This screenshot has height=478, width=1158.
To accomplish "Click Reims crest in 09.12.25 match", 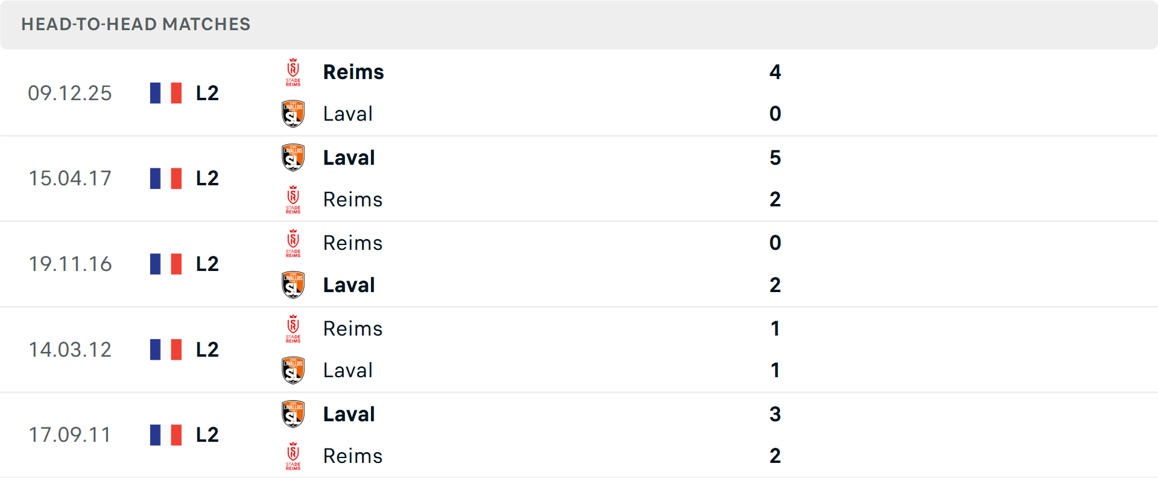I will [x=293, y=72].
